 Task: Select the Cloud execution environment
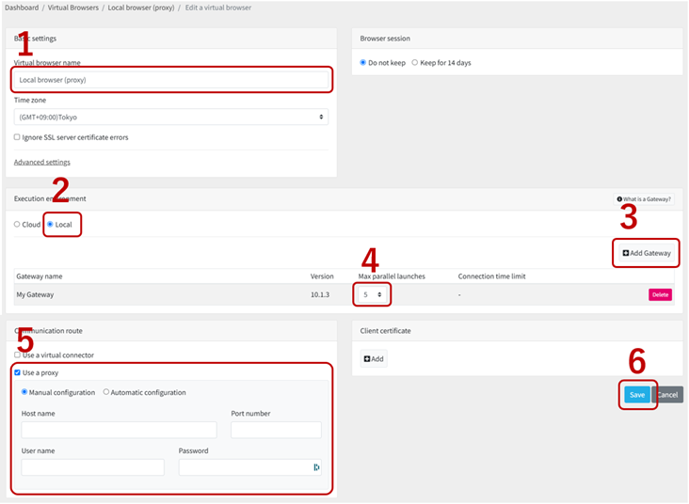point(17,225)
